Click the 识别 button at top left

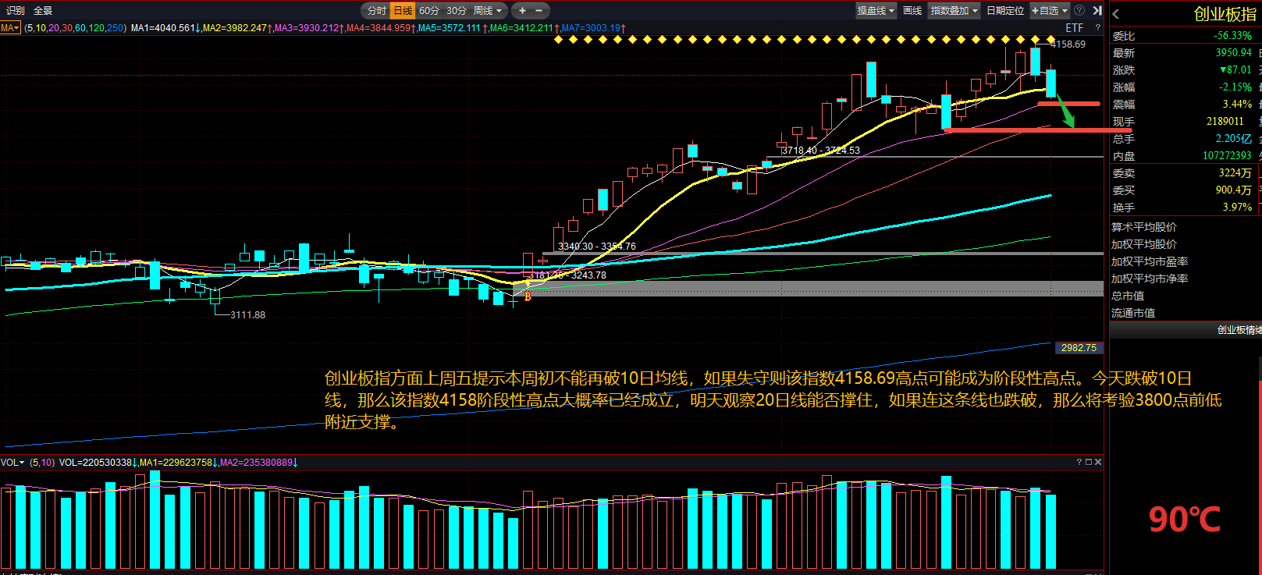[x=16, y=11]
